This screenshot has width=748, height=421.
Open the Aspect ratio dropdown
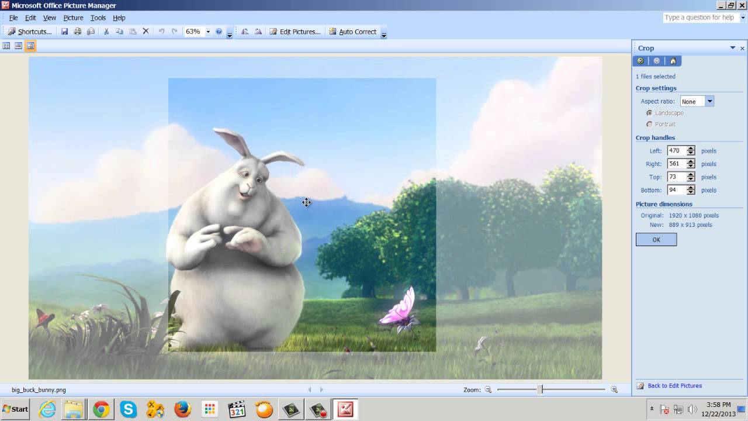pos(709,101)
